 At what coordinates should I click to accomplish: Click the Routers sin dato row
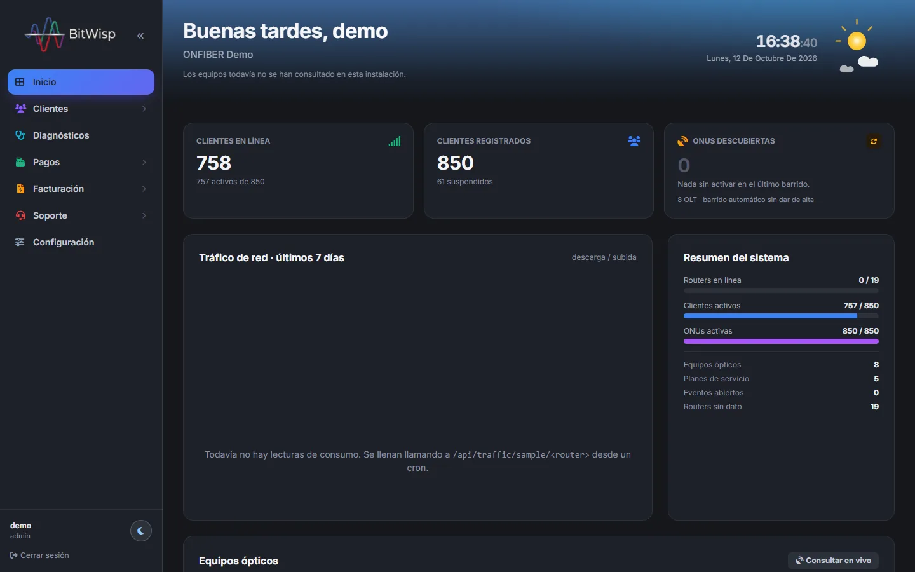[x=781, y=407]
